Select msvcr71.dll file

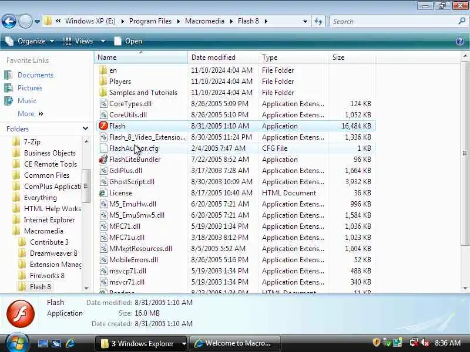[x=127, y=282]
